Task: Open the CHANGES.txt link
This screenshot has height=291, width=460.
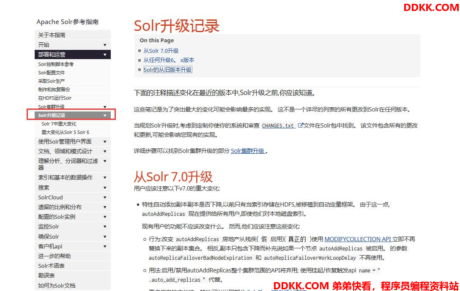Action: click(278, 126)
